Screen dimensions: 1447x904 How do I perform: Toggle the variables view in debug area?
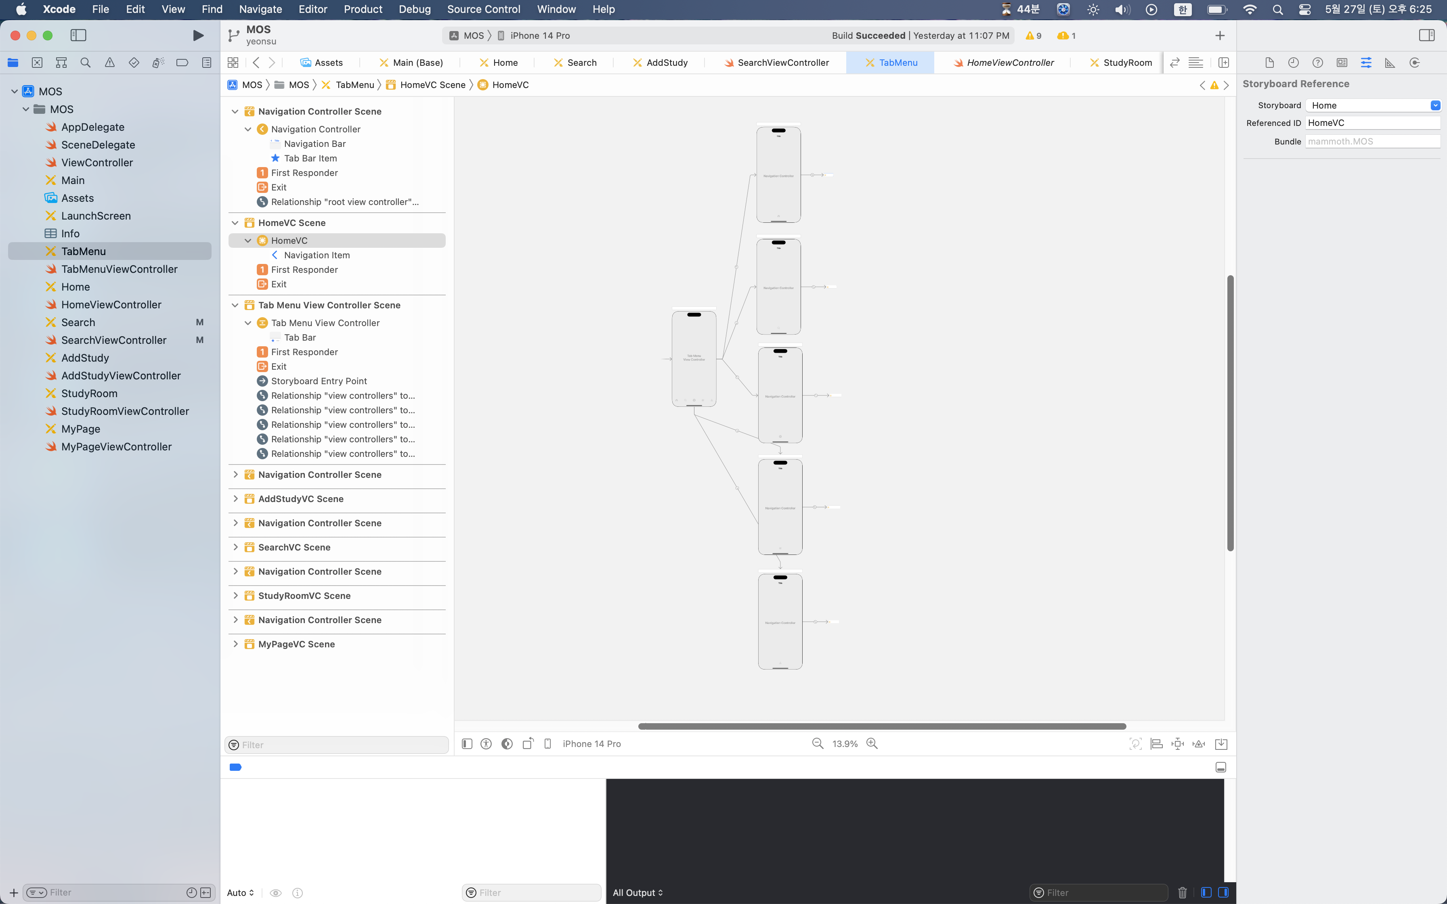[x=1206, y=892]
